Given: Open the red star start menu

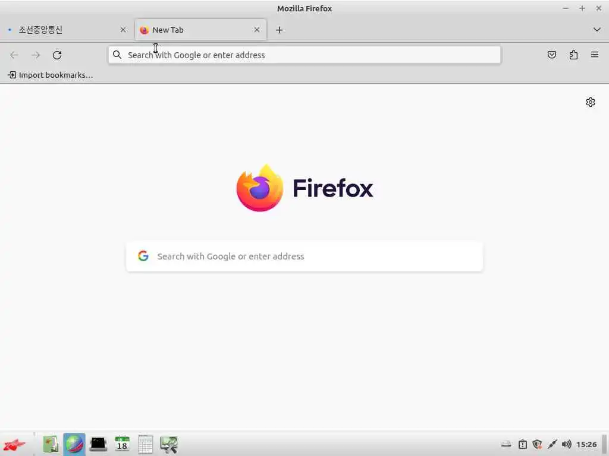Looking at the screenshot, I should (14, 444).
